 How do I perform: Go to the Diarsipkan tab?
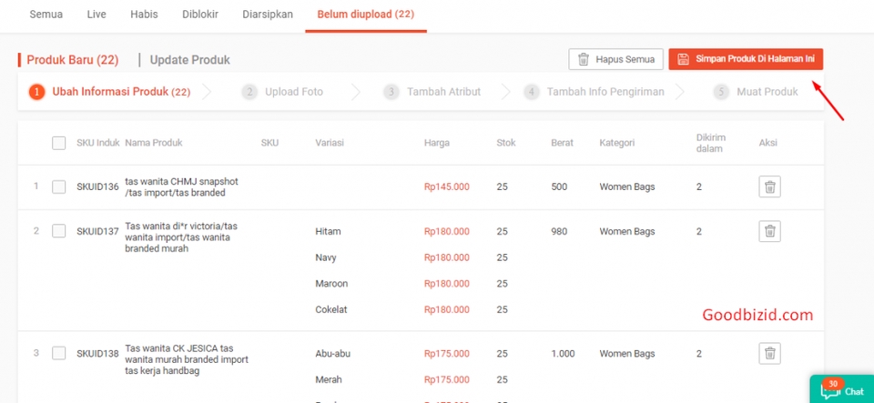(268, 15)
